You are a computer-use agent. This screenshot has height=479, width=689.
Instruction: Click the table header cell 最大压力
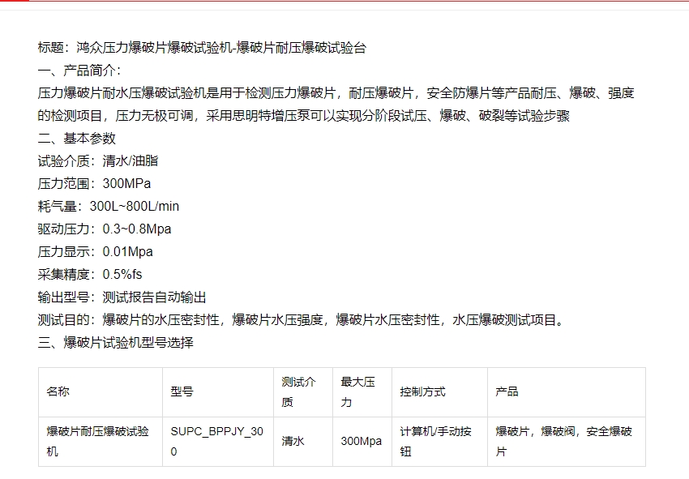(362, 392)
